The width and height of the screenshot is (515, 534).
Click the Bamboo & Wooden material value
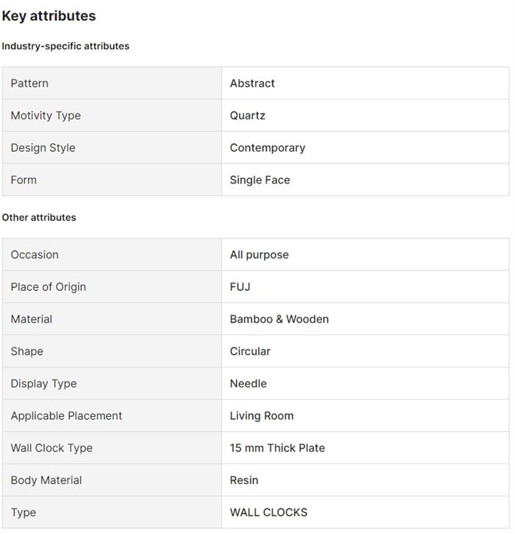tap(279, 319)
